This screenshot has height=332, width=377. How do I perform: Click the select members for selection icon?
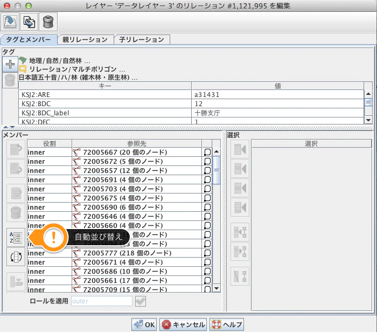tap(240, 232)
